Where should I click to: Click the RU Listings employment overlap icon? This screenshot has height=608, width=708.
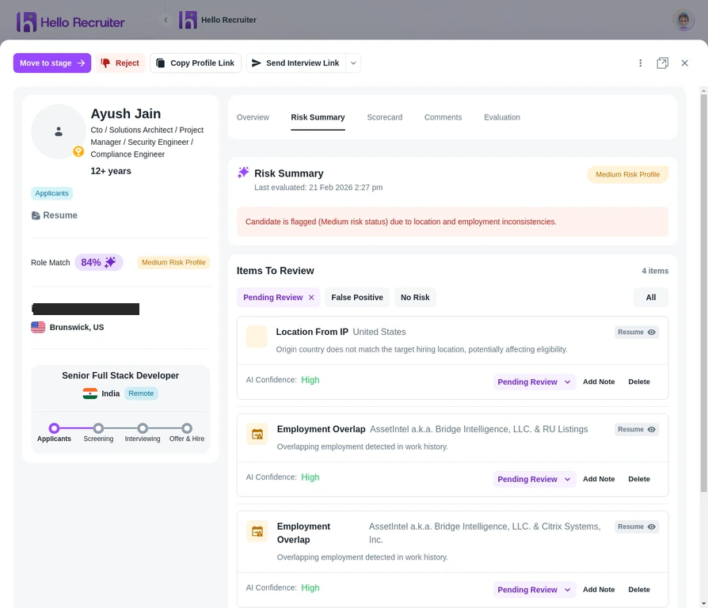257,434
